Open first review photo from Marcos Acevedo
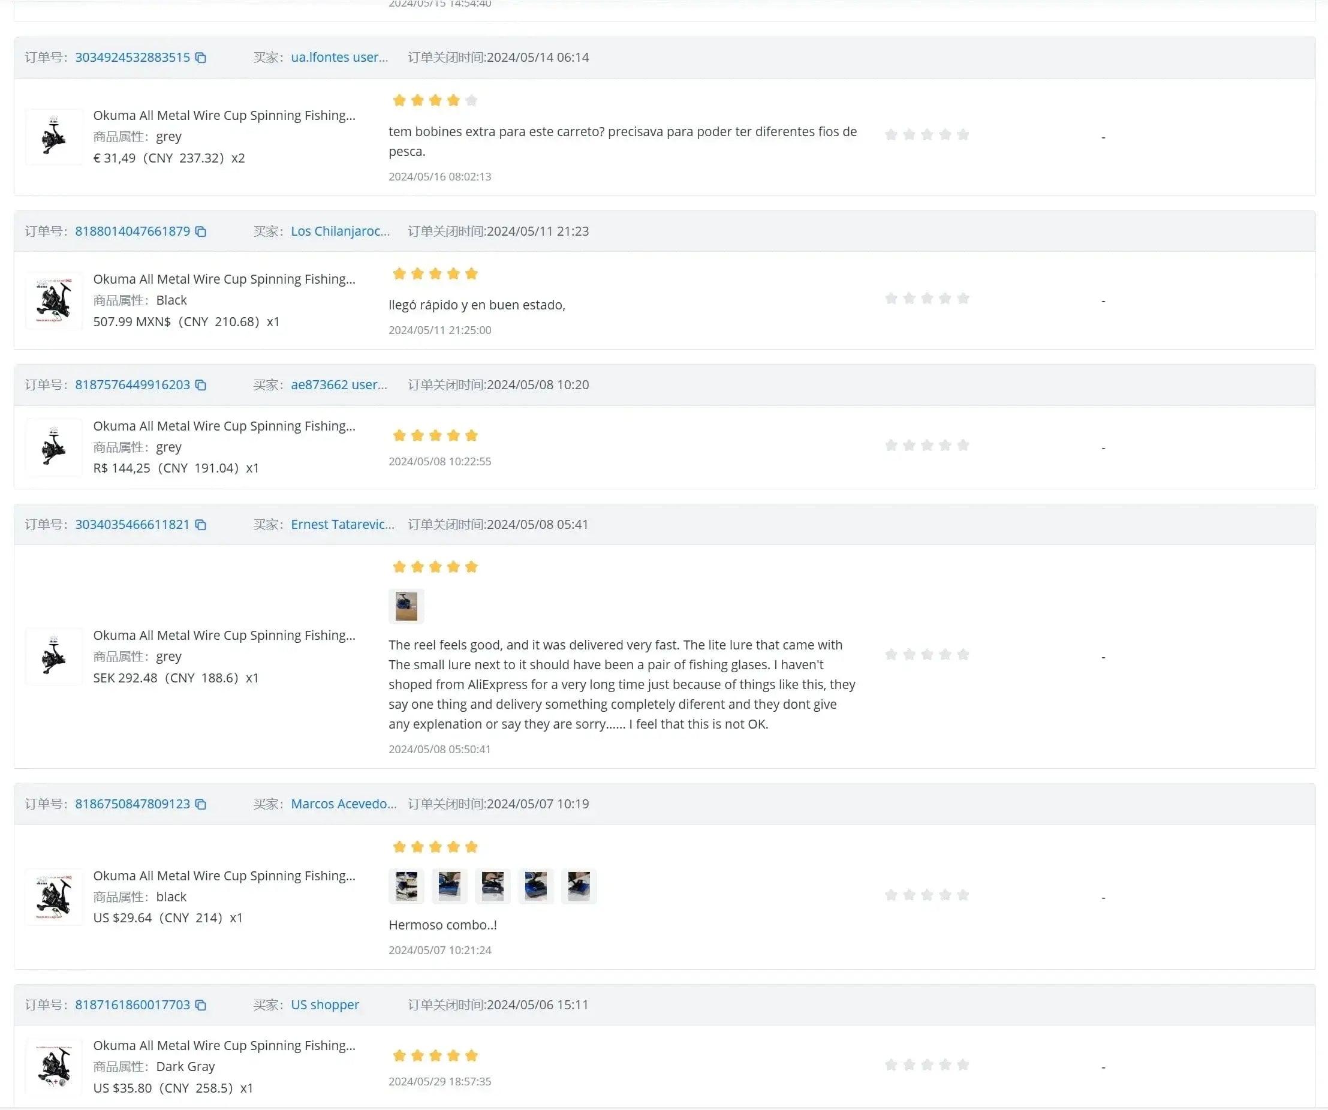Image resolution: width=1328 pixels, height=1110 pixels. pyautogui.click(x=406, y=886)
